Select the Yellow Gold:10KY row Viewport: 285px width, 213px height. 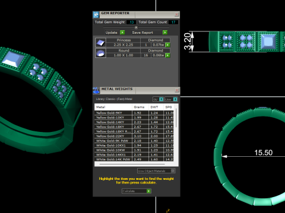tap(134, 118)
